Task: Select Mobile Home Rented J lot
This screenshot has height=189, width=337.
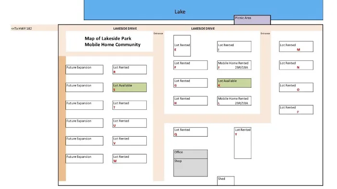Action: pyautogui.click(x=234, y=65)
